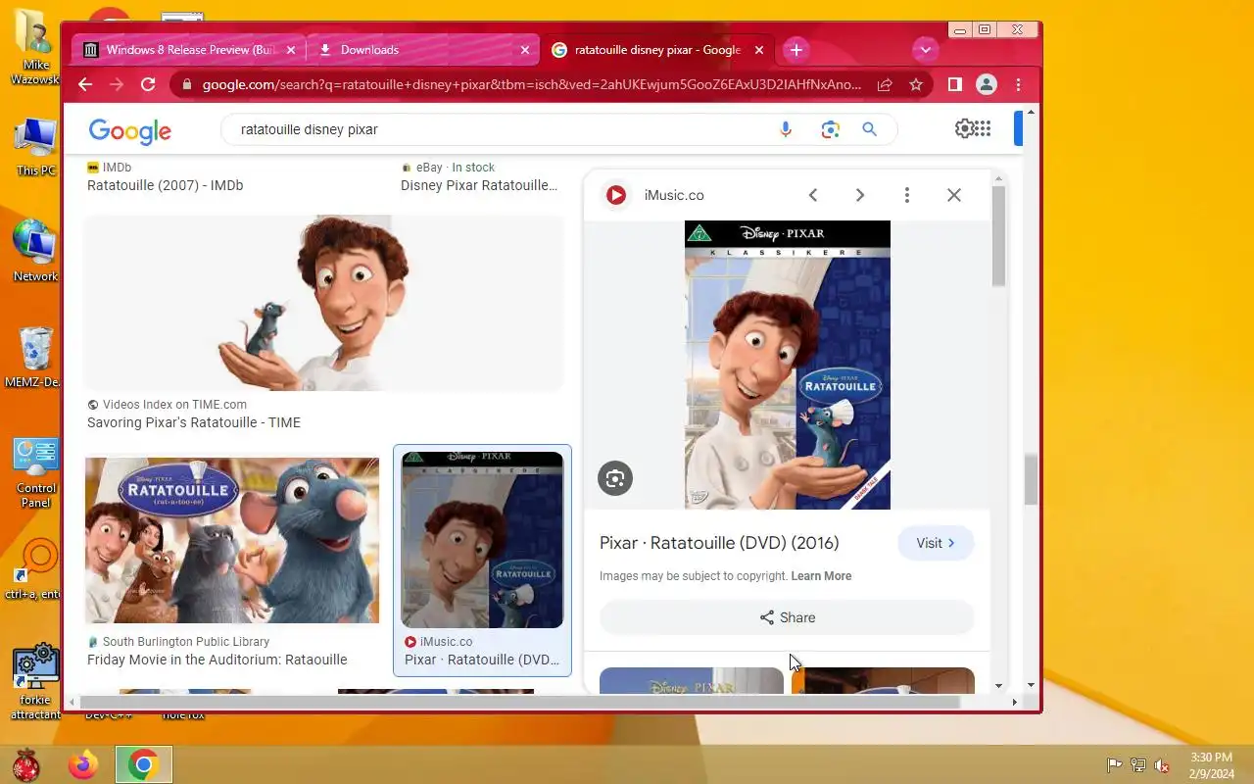Image resolution: width=1254 pixels, height=784 pixels.
Task: Open Google quick settings gear
Action: click(964, 128)
